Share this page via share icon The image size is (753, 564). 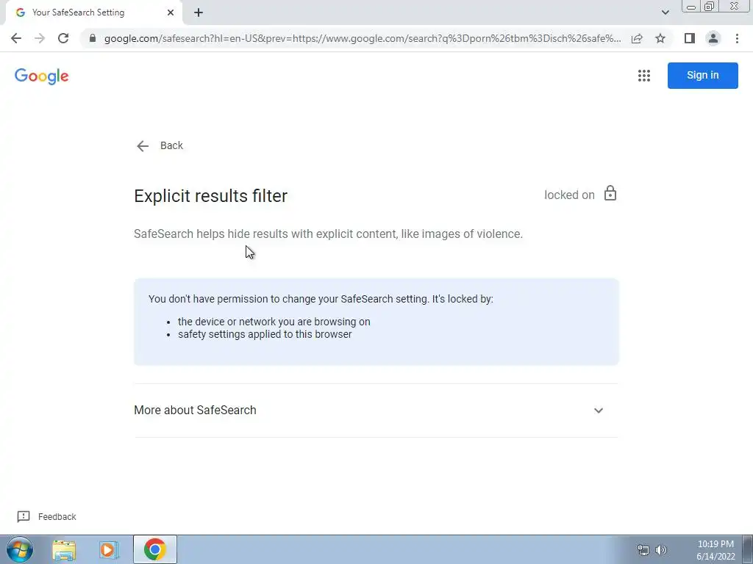[637, 38]
